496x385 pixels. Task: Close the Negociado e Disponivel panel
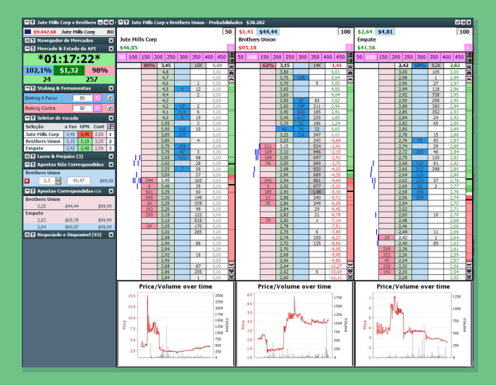coord(111,235)
